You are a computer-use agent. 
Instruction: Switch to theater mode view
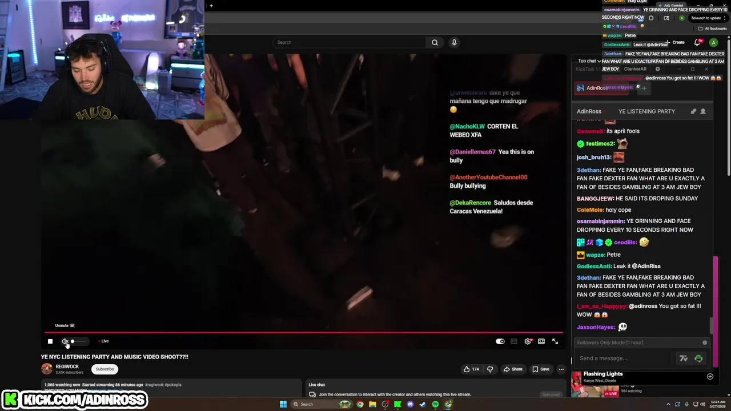[541, 341]
